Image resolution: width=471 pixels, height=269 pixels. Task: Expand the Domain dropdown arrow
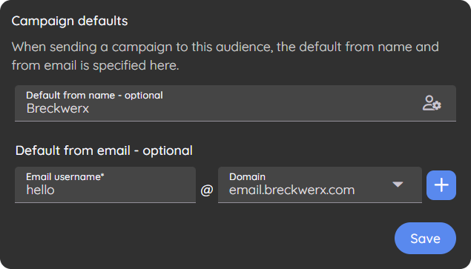[x=398, y=185]
